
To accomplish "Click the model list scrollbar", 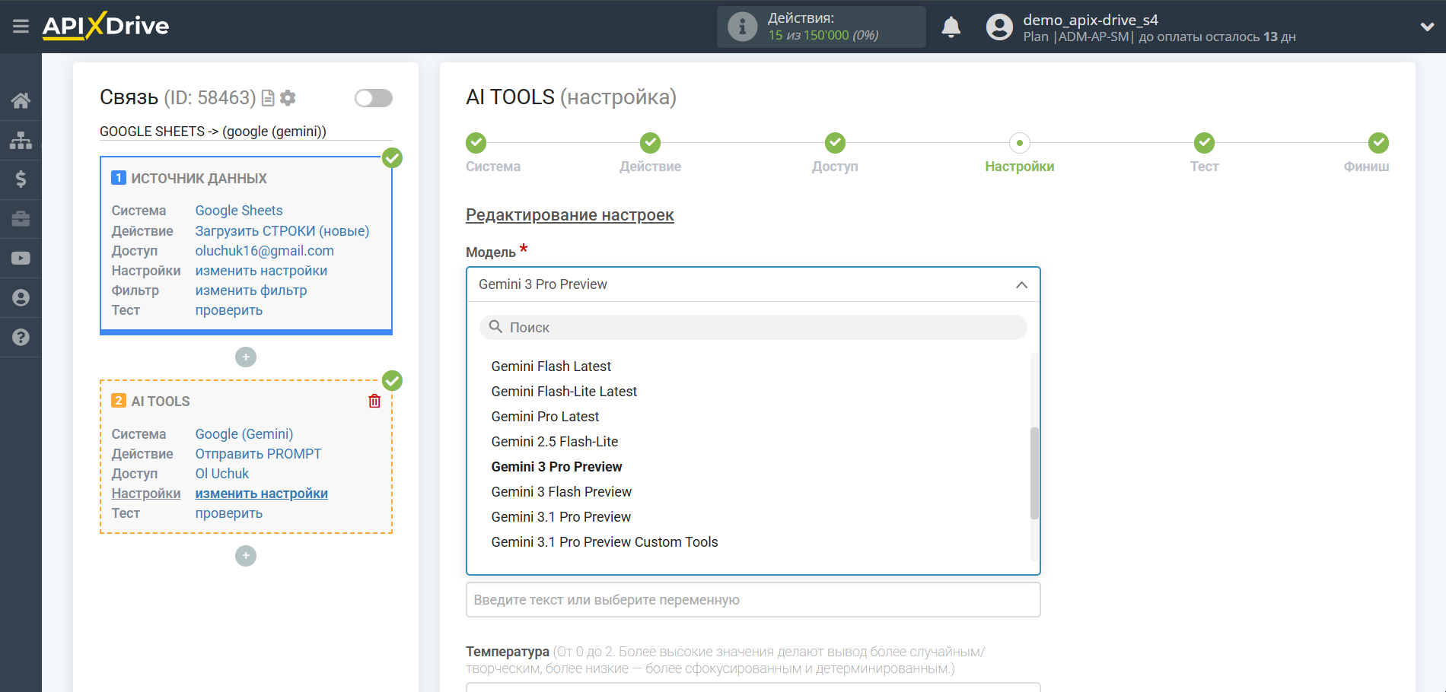I will tap(1034, 473).
